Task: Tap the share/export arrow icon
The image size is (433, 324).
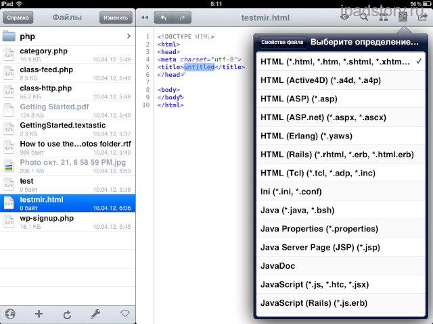Action: click(422, 18)
